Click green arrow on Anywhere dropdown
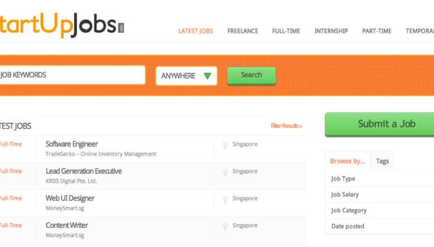Image resolution: width=434 pixels, height=247 pixels. tap(207, 76)
